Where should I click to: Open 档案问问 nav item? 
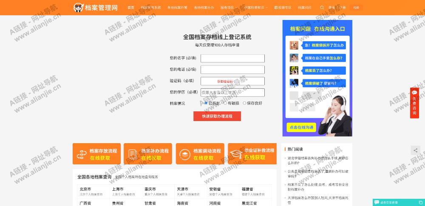tap(305, 8)
